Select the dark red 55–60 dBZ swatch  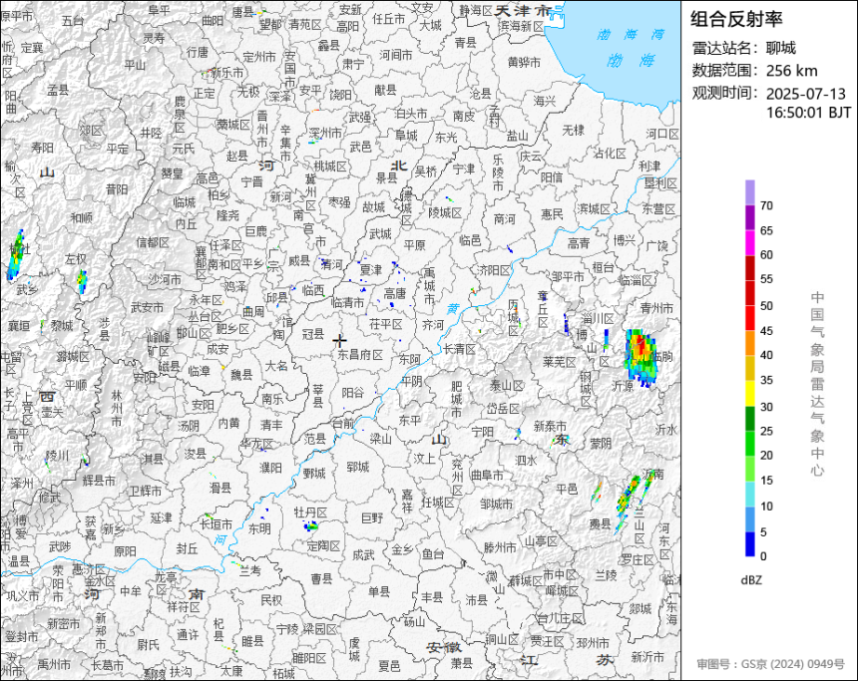point(749,268)
